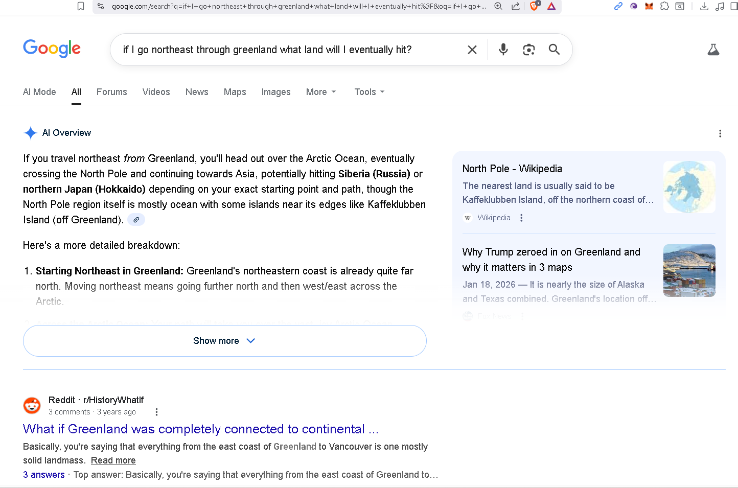Click the voice search microphone icon
The height and width of the screenshot is (488, 738).
(503, 50)
